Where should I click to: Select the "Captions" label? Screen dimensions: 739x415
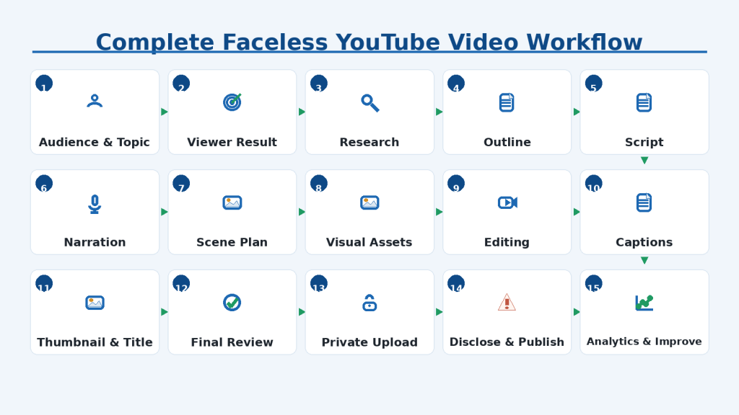tap(644, 242)
